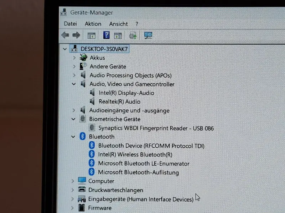Click the Audio Processing Objects speaker icon
Screen dimensions: 285x213
(83, 75)
